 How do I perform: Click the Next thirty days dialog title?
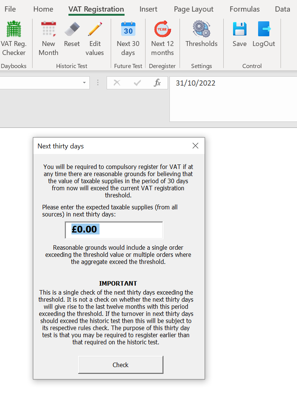pos(61,146)
